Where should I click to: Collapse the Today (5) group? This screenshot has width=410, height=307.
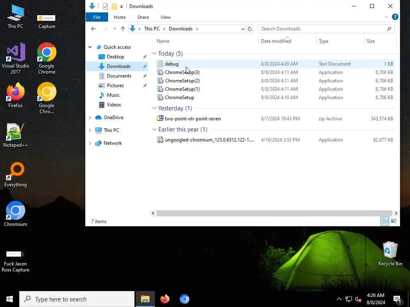tap(154, 54)
